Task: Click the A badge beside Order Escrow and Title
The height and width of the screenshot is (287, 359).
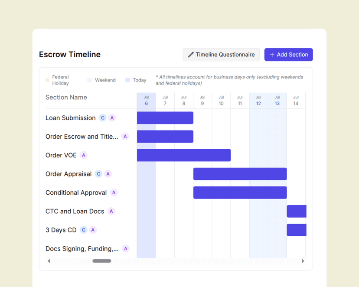Action: pos(125,137)
